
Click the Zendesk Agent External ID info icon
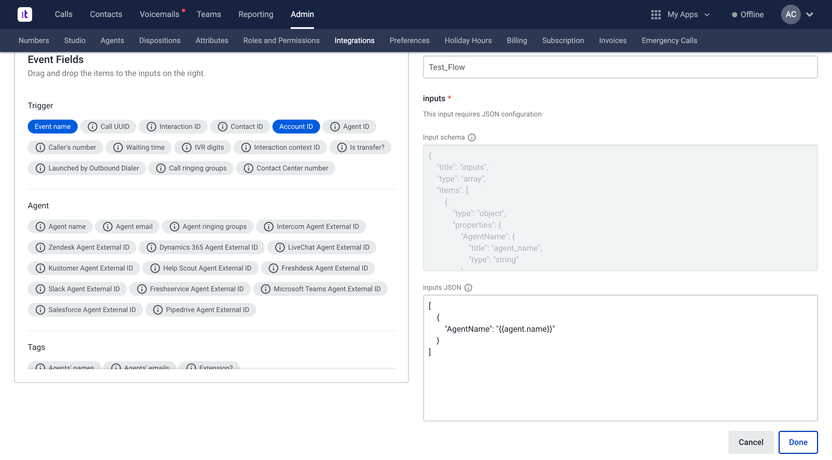(x=40, y=247)
